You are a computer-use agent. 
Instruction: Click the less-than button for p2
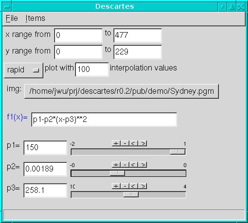134,165
